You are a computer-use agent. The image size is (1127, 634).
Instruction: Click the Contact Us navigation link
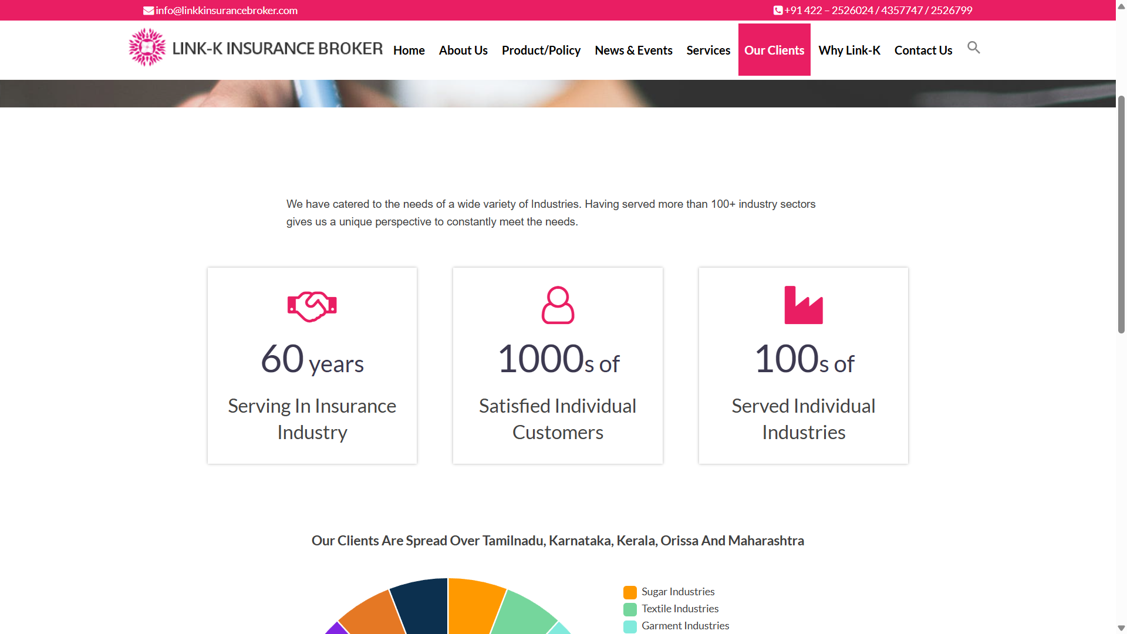click(923, 50)
